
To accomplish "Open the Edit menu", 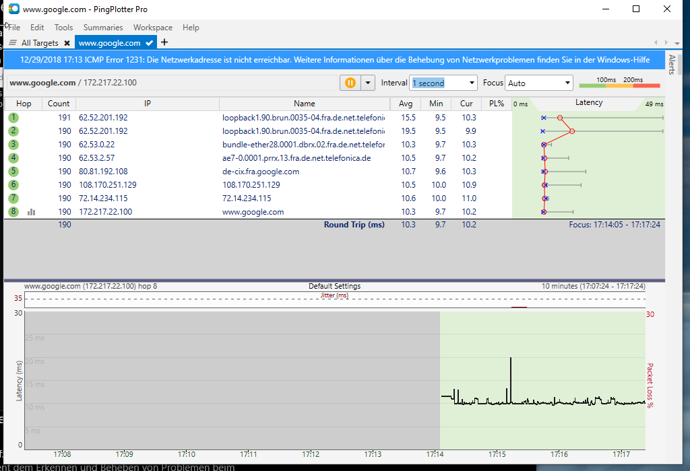I will 37,27.
